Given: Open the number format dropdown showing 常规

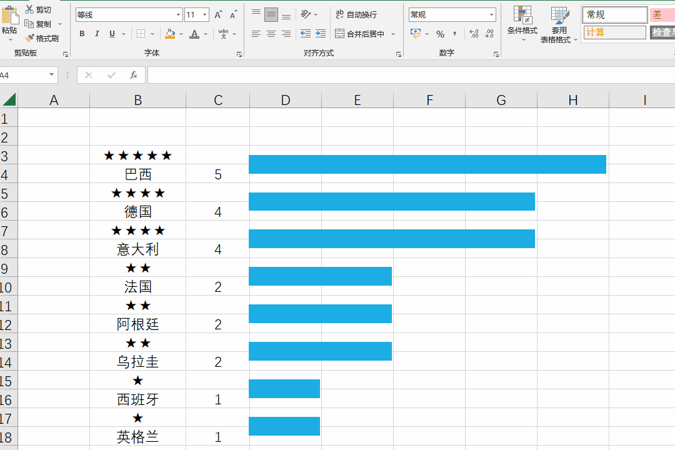Looking at the screenshot, I should tap(492, 14).
